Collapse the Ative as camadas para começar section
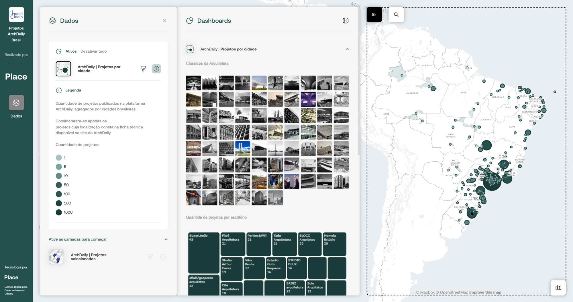 166,239
